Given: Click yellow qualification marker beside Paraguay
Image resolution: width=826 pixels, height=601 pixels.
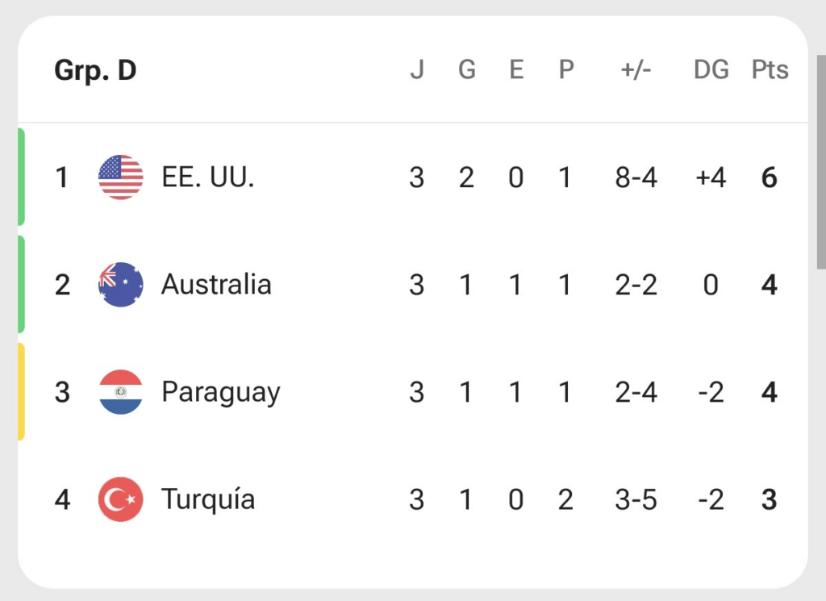Looking at the screenshot, I should tap(21, 392).
